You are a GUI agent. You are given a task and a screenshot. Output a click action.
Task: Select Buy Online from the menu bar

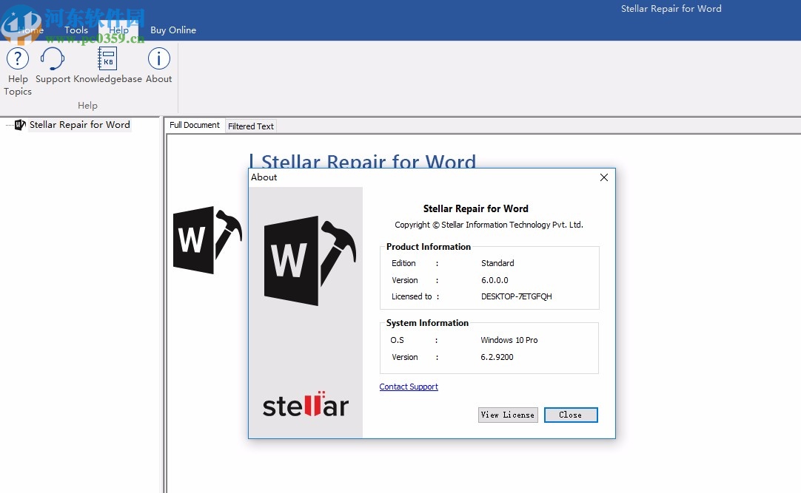click(x=173, y=30)
